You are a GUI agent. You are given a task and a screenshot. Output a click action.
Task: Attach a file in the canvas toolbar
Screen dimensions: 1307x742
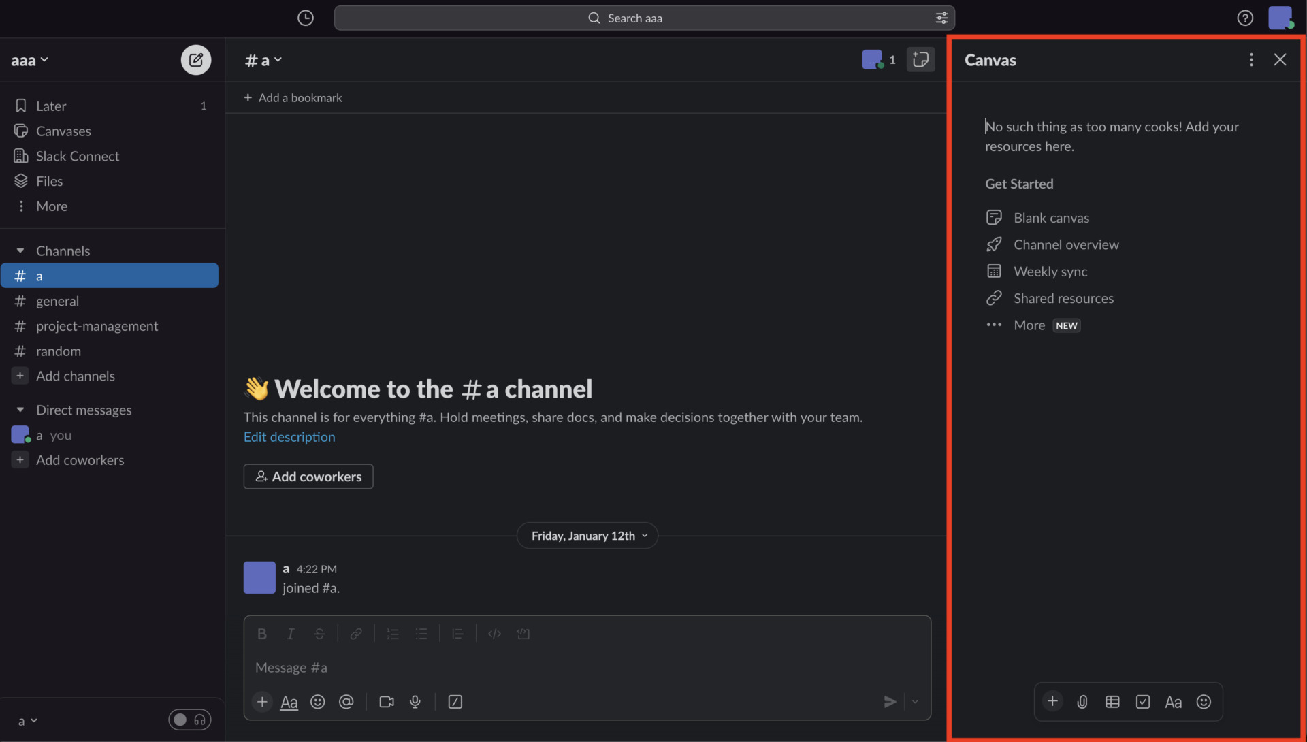tap(1082, 702)
